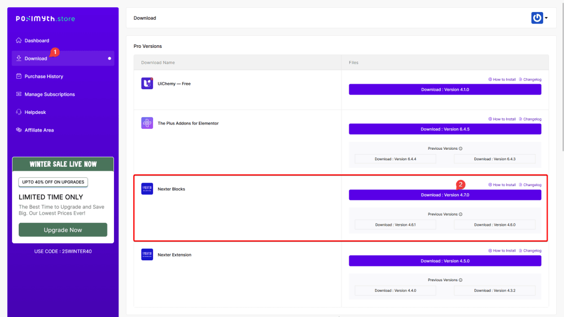
Task: Click the Nexter Blocks product icon
Action: [x=147, y=189]
